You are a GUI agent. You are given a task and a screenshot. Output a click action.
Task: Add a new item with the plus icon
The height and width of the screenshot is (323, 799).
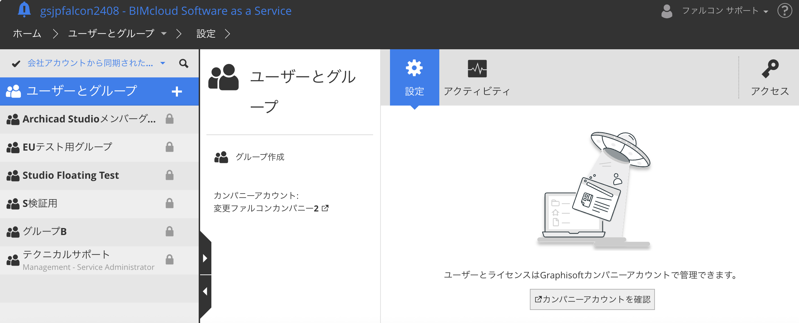point(177,91)
